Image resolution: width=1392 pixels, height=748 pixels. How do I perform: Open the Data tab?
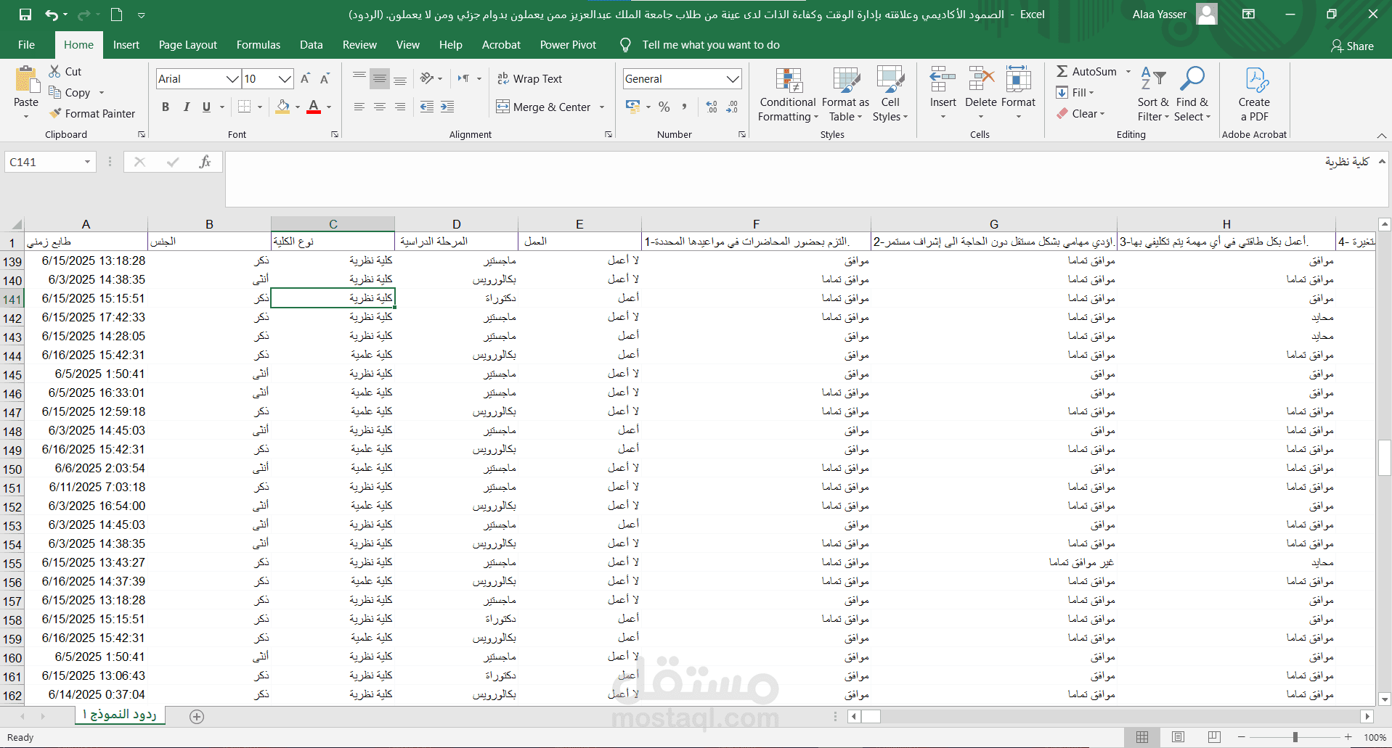tap(312, 45)
